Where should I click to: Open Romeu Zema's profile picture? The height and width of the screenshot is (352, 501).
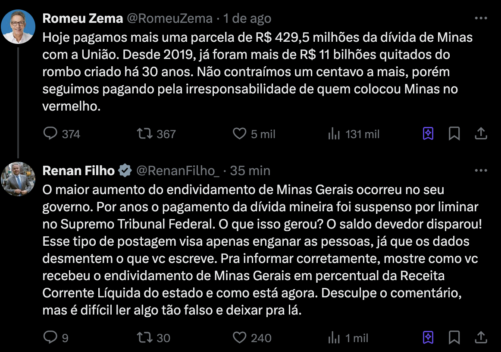[x=18, y=25]
